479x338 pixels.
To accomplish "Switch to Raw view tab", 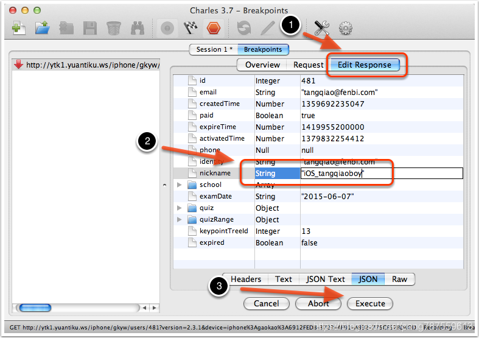I will [400, 279].
